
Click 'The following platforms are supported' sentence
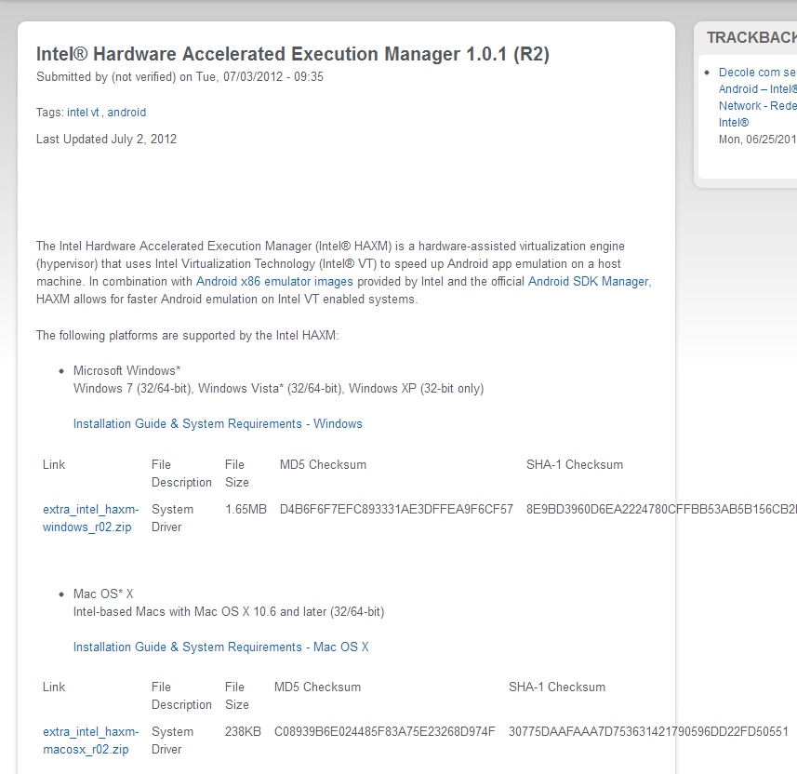click(x=188, y=336)
